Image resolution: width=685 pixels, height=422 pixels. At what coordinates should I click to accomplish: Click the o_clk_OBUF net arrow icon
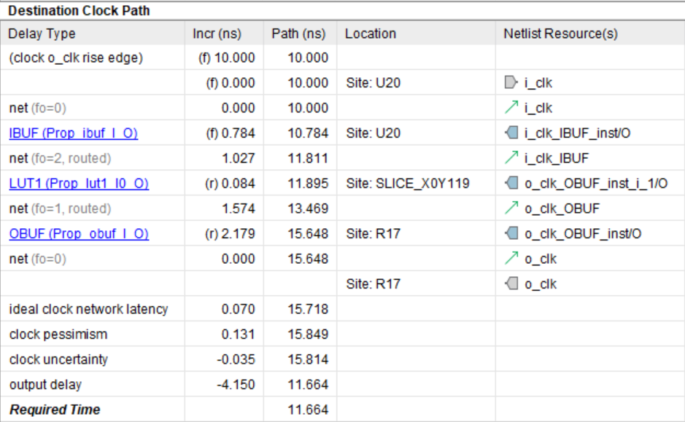[510, 209]
